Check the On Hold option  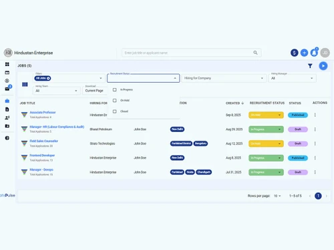(x=115, y=101)
